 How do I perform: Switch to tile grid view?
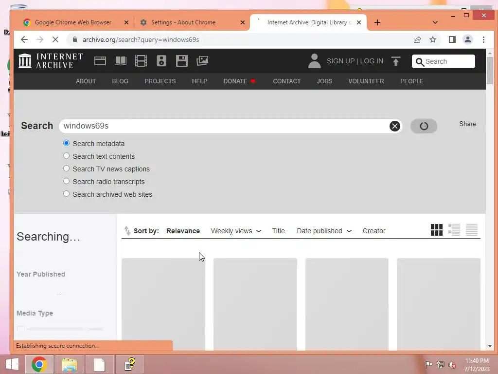click(x=436, y=230)
